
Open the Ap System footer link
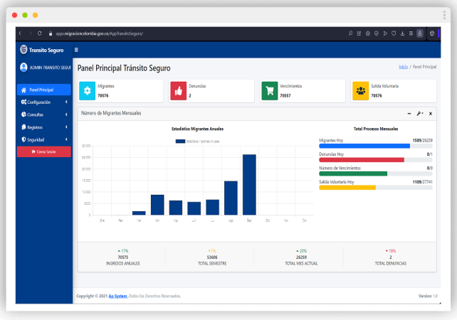(117, 296)
